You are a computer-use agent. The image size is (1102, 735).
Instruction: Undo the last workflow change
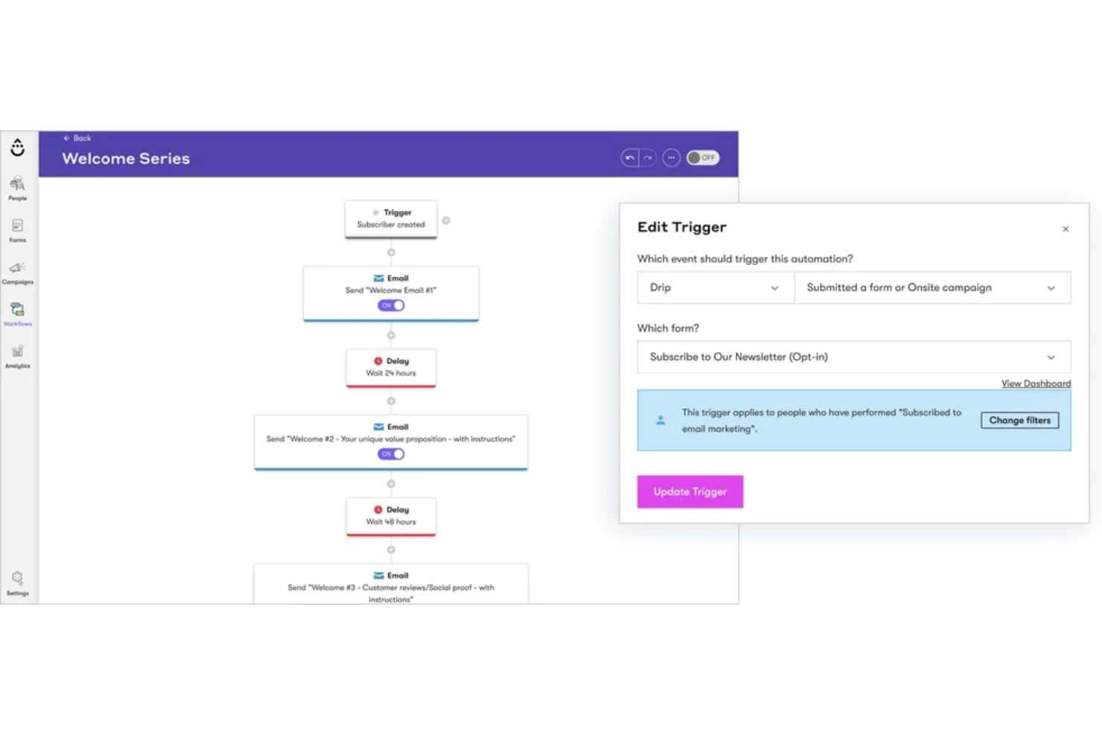pyautogui.click(x=629, y=157)
